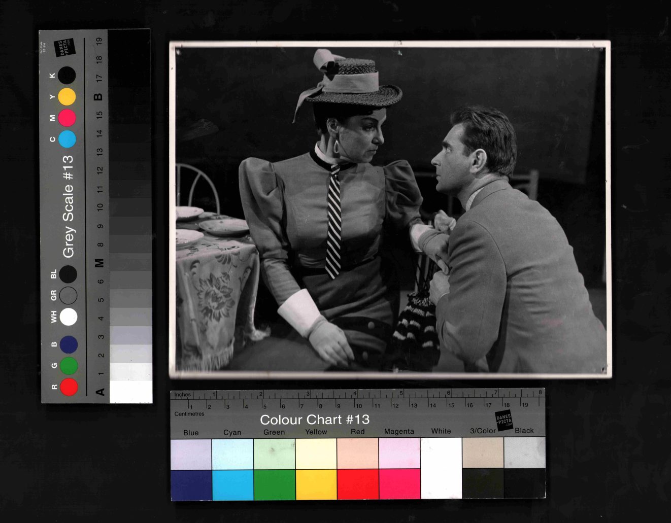This screenshot has height=523, width=671.
Task: Click the yellow circle labeled Y
Action: (67, 97)
